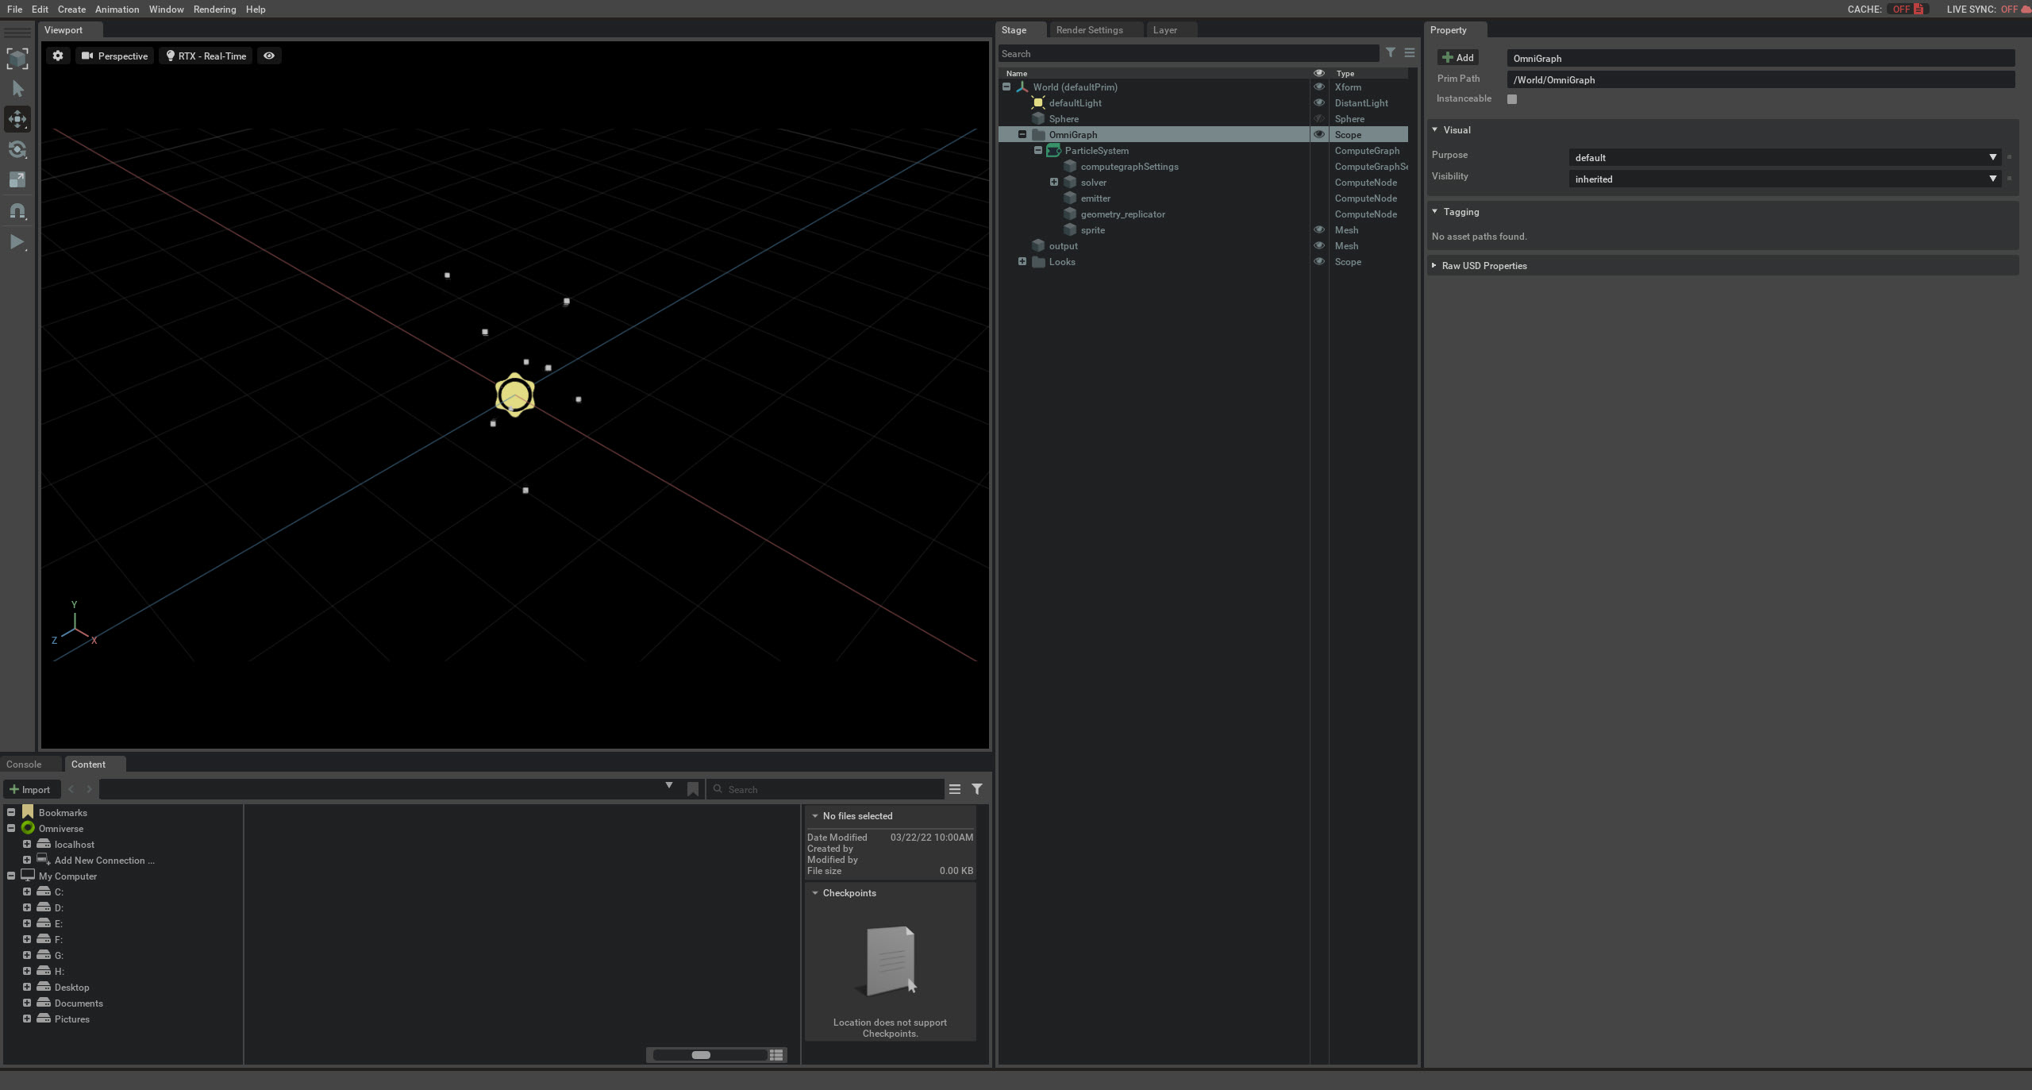Select the selection arrow tool in left toolbar

(x=17, y=89)
